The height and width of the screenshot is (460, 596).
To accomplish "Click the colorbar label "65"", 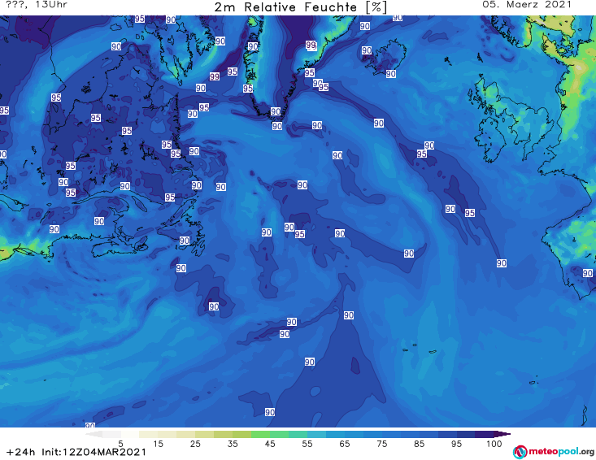I will click(x=345, y=444).
